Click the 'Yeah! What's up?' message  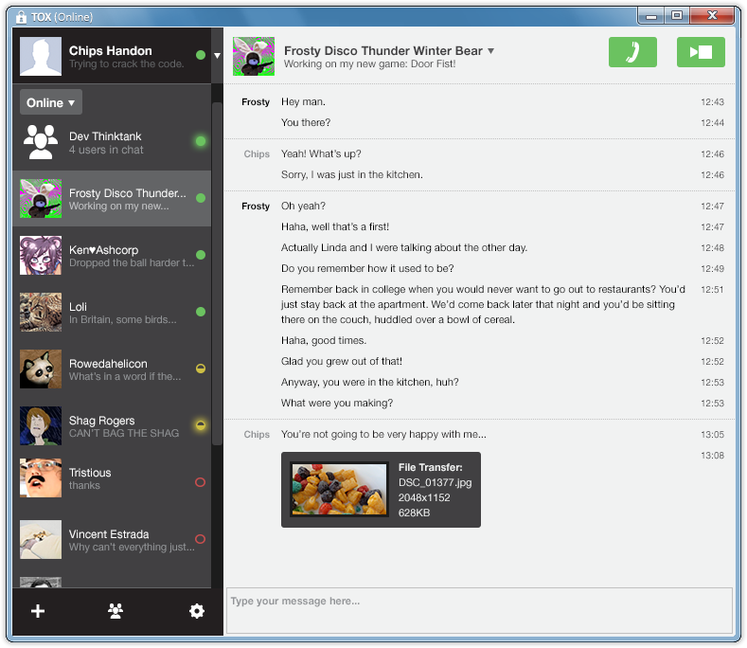tap(321, 154)
